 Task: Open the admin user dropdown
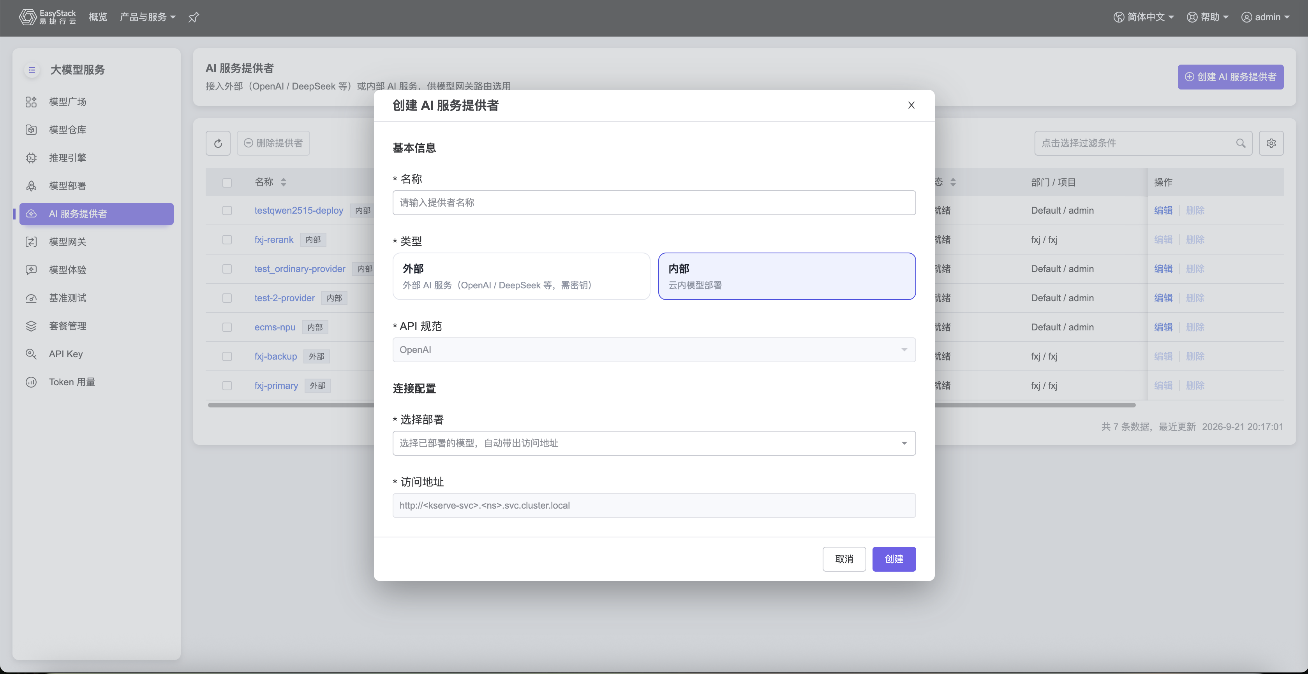tap(1265, 17)
